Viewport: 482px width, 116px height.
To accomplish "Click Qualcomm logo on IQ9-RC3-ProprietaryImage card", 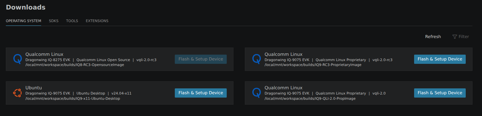I will coord(257,59).
